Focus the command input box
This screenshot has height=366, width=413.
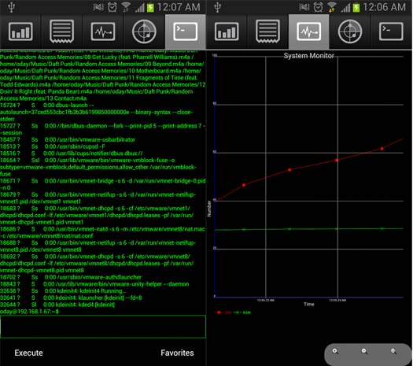(103, 327)
